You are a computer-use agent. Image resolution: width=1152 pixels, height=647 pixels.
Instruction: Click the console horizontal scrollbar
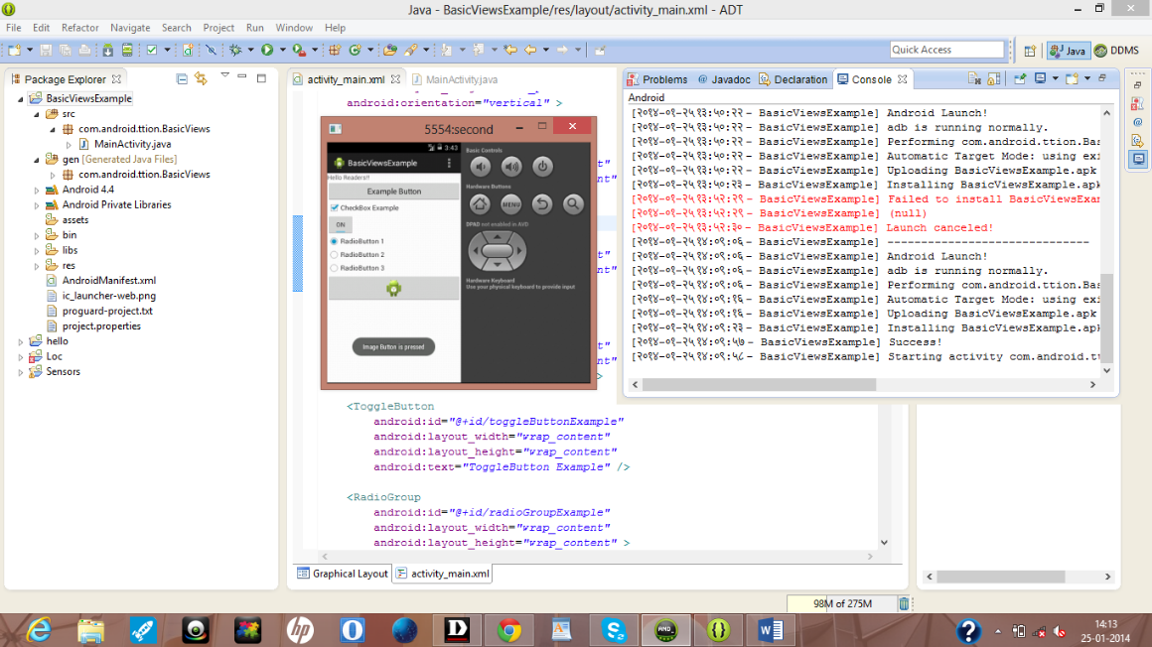758,384
